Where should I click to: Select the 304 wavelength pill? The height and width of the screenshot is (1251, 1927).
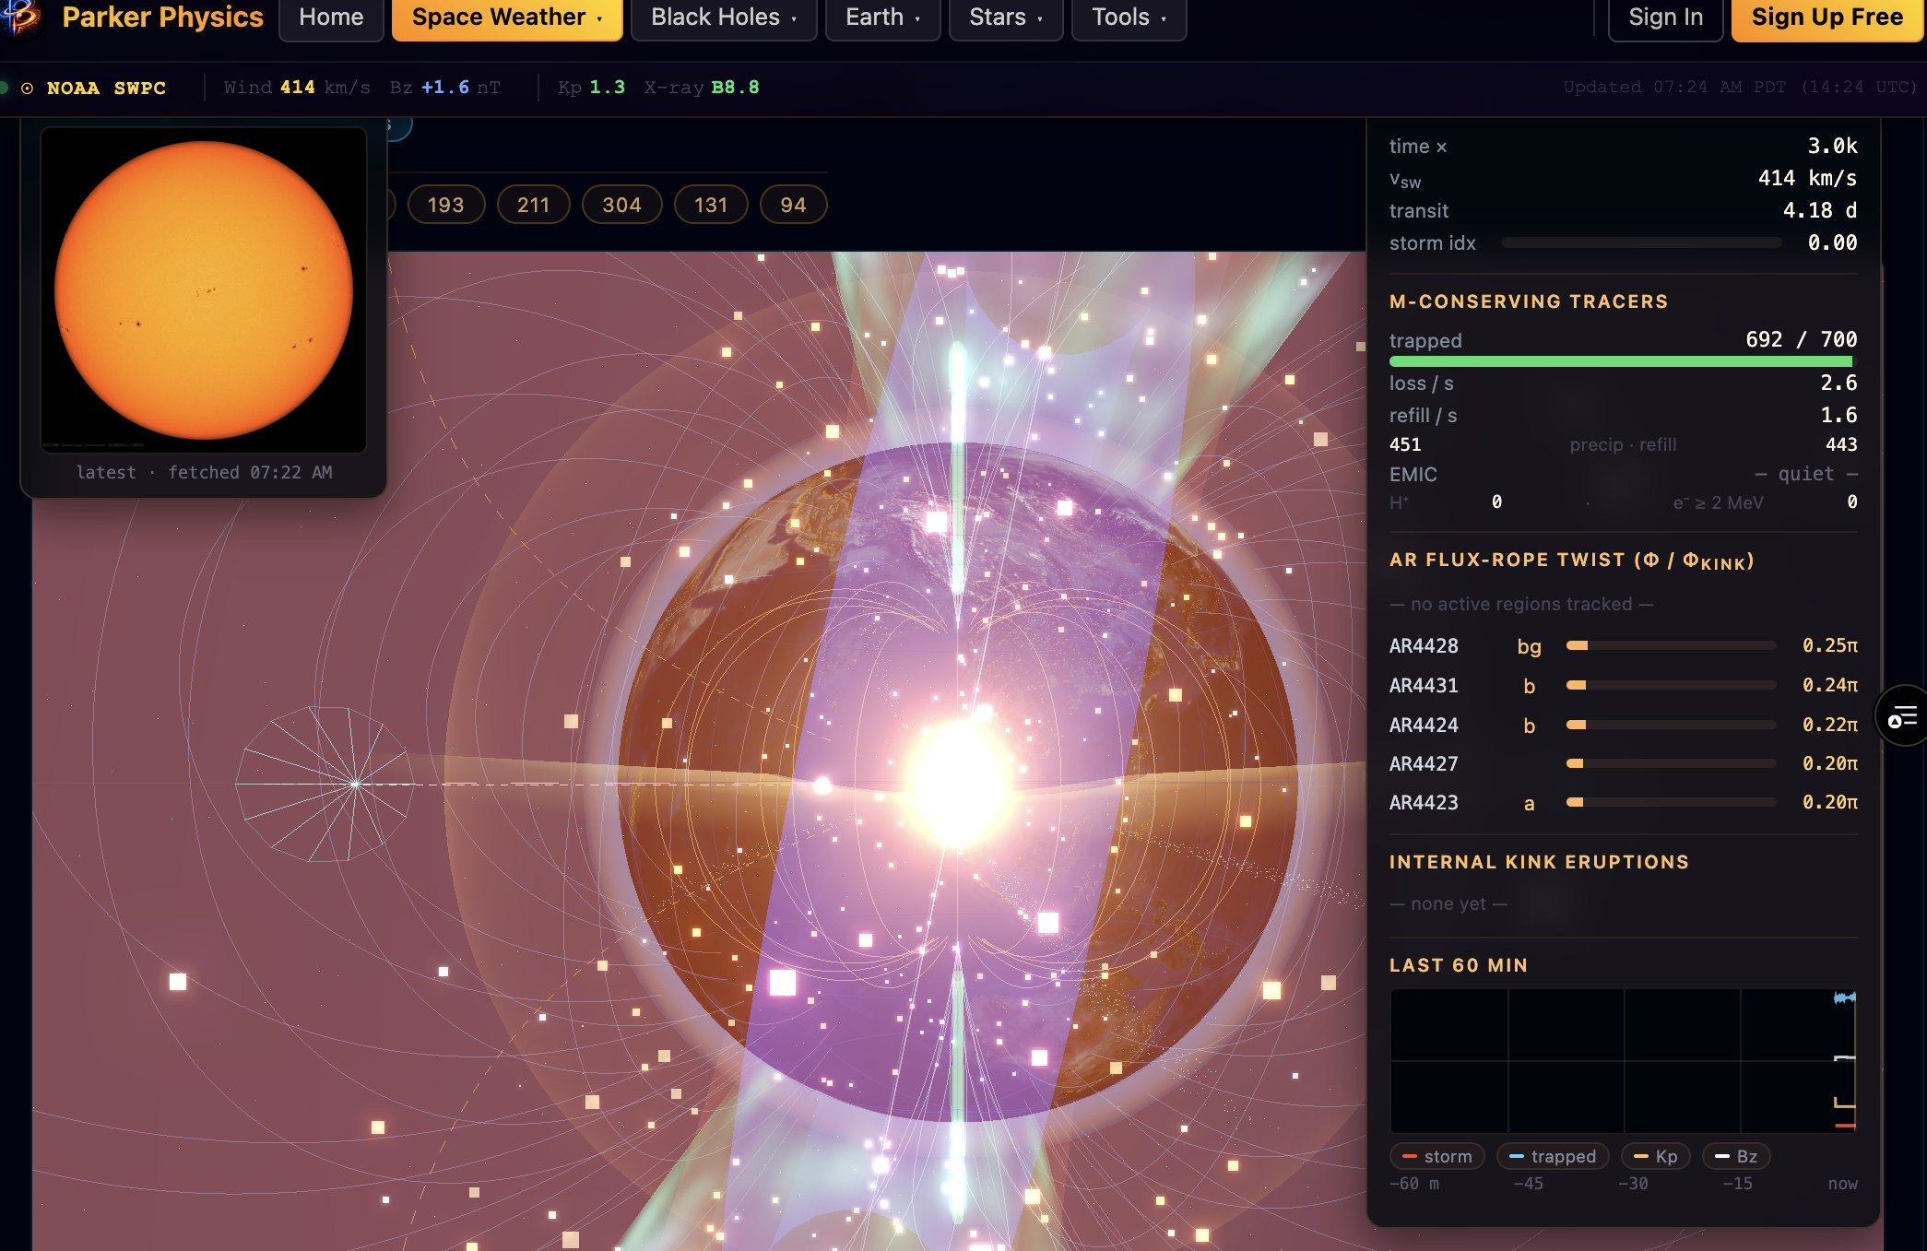[622, 205]
